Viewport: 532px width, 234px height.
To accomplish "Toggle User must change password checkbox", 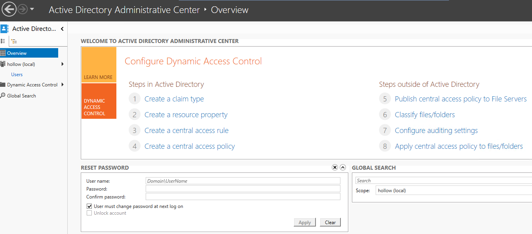I will [89, 206].
